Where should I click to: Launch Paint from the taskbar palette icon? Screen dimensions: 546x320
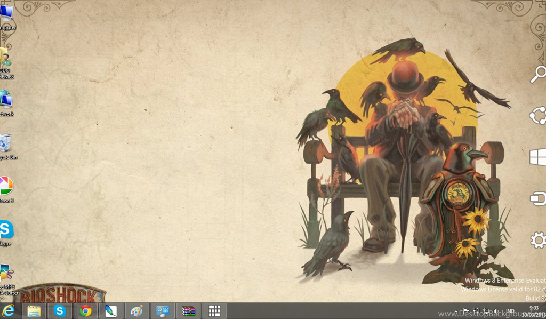coord(137,310)
